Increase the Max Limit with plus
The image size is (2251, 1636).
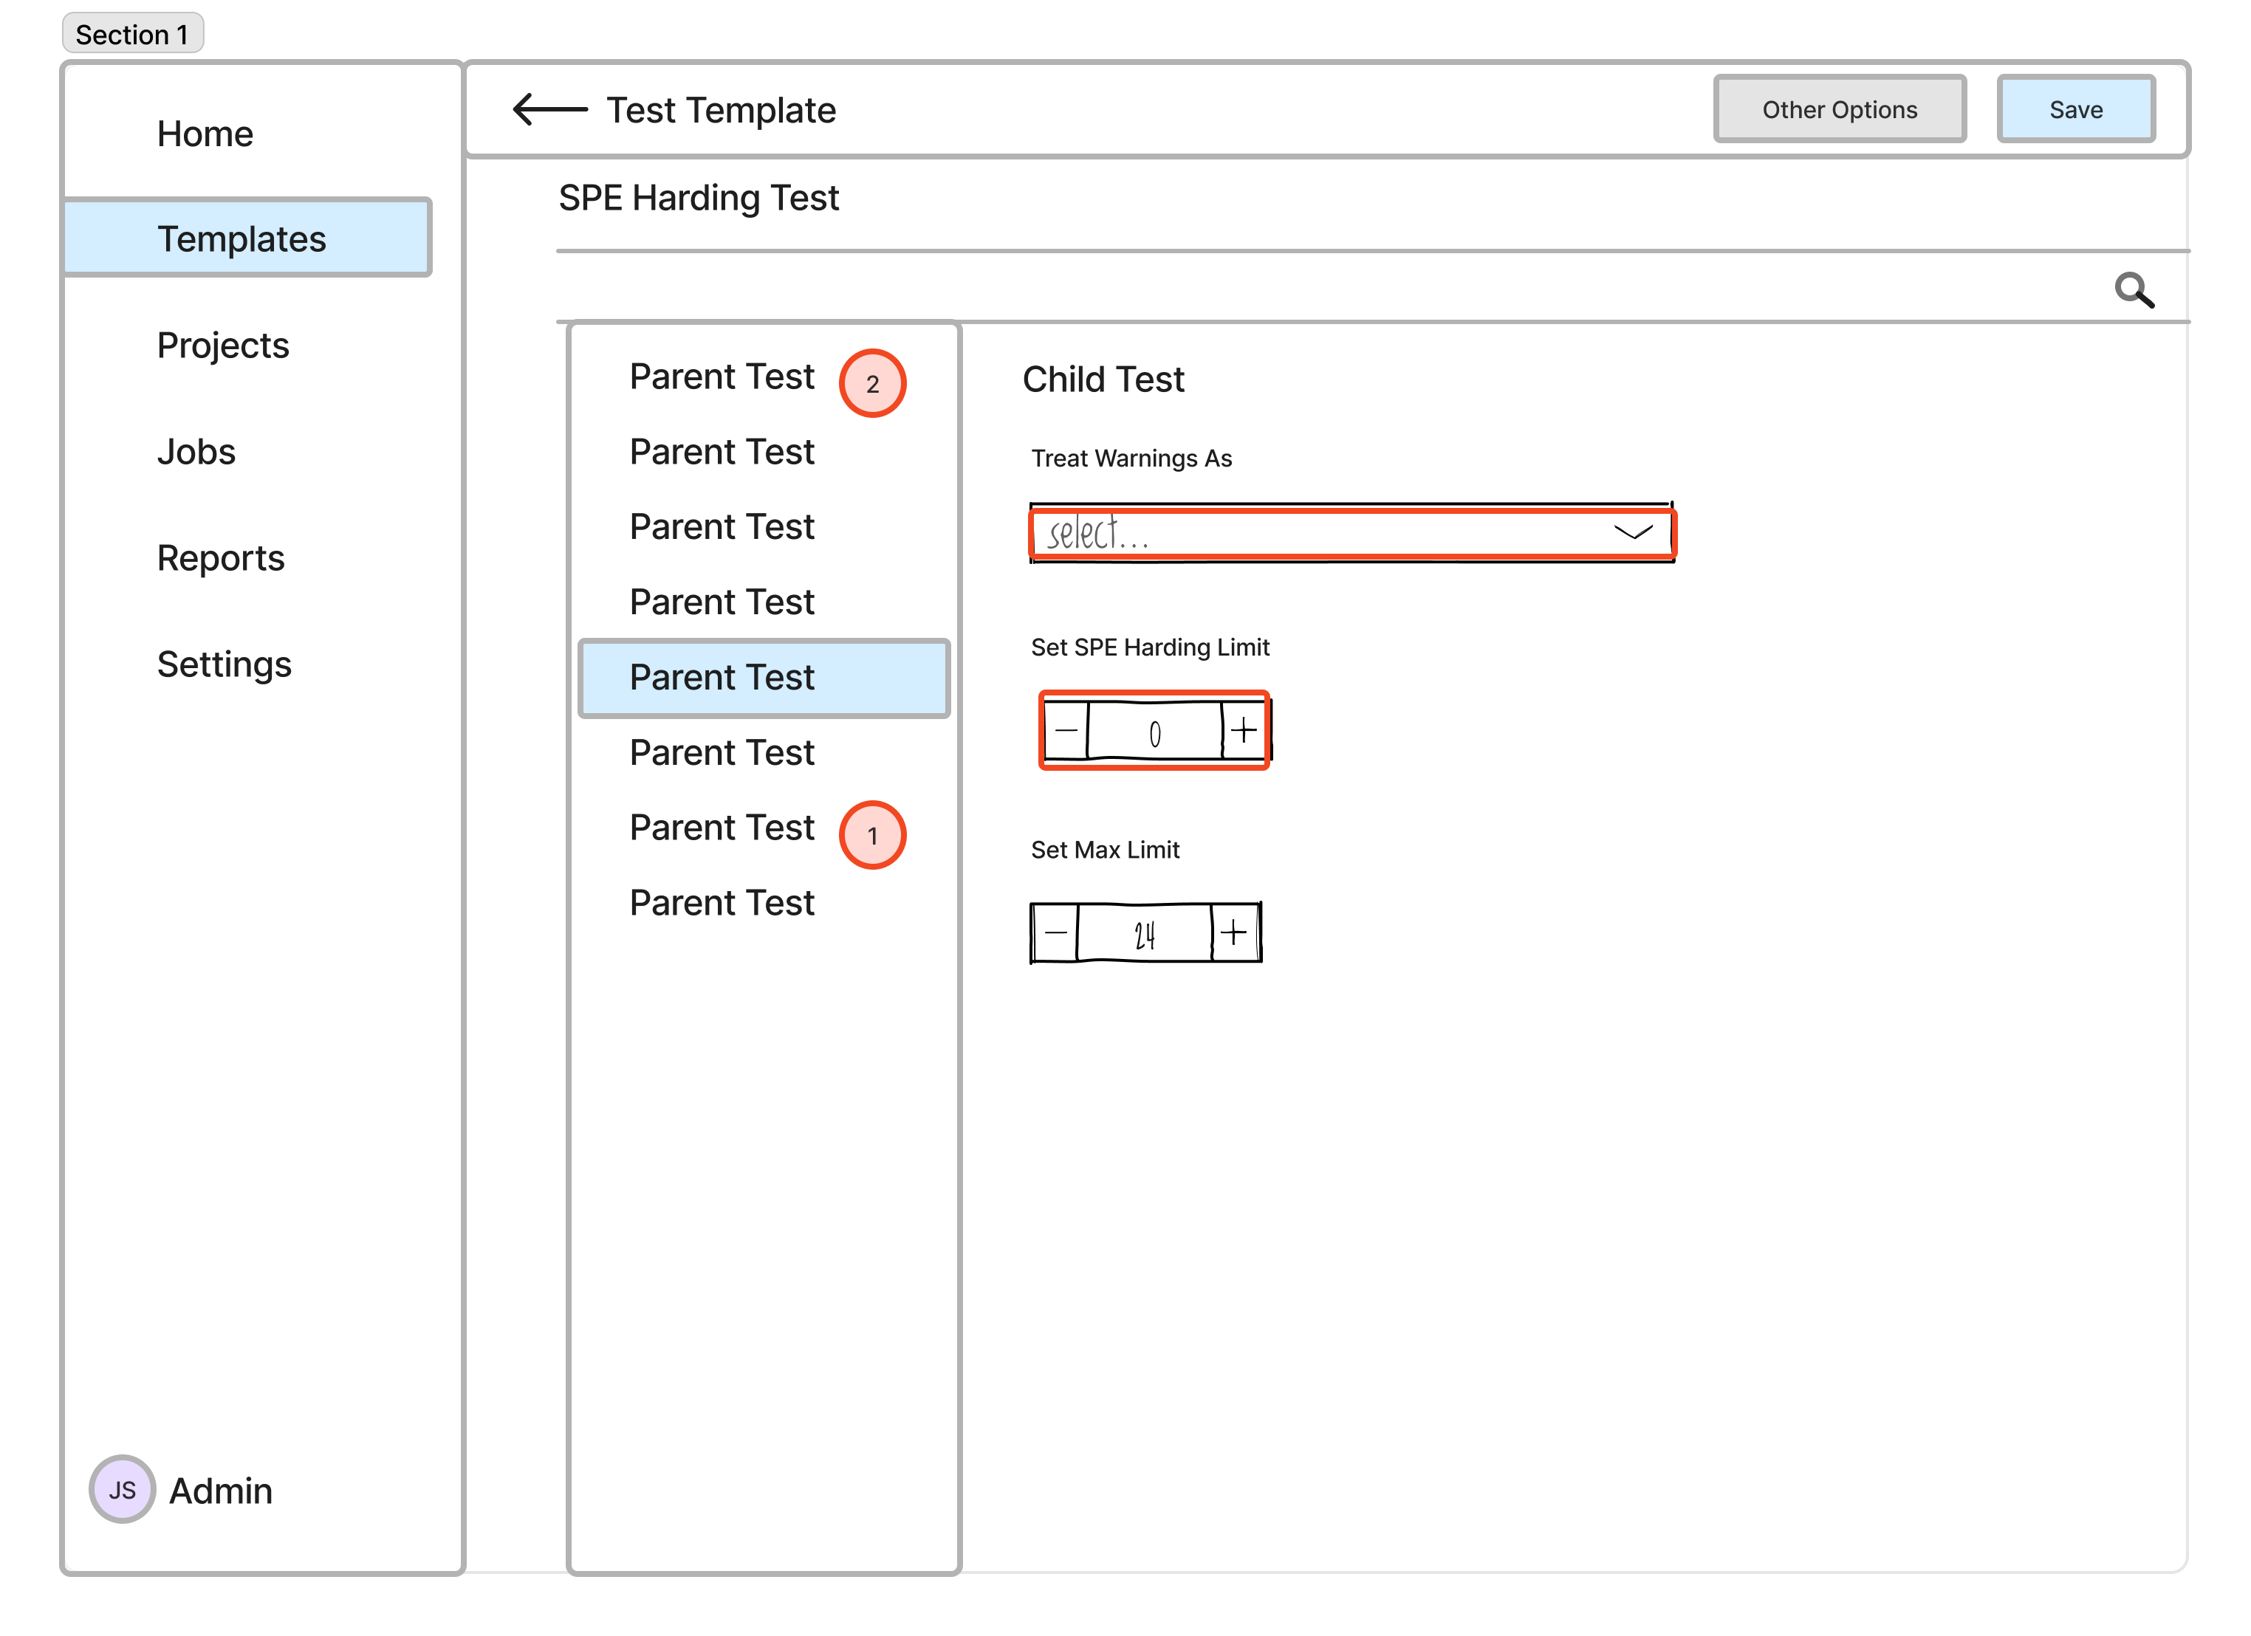point(1235,932)
